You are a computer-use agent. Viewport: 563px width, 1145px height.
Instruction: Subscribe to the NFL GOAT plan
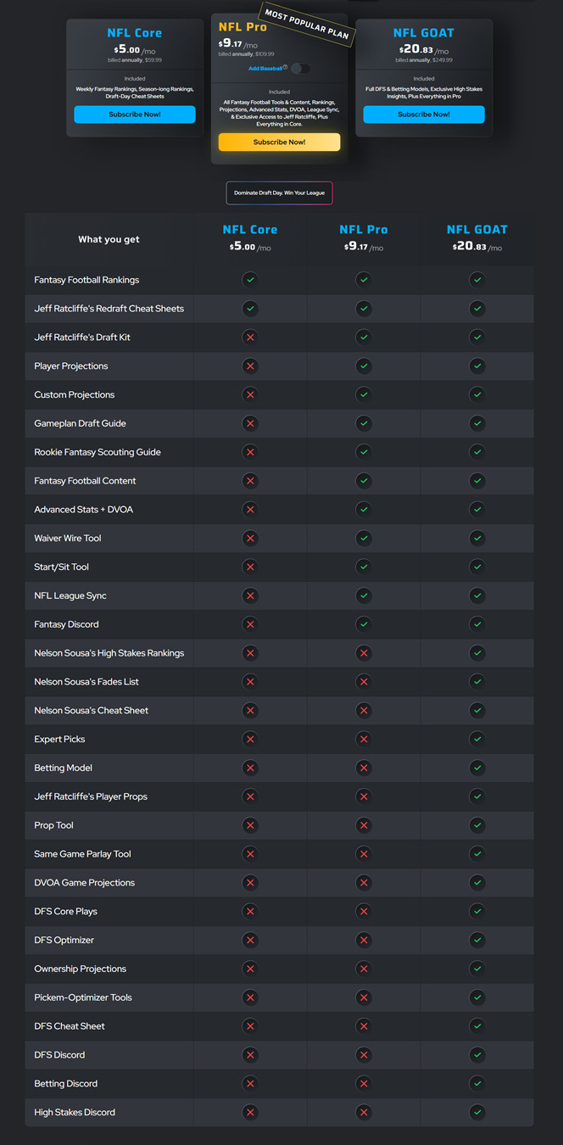click(x=424, y=114)
